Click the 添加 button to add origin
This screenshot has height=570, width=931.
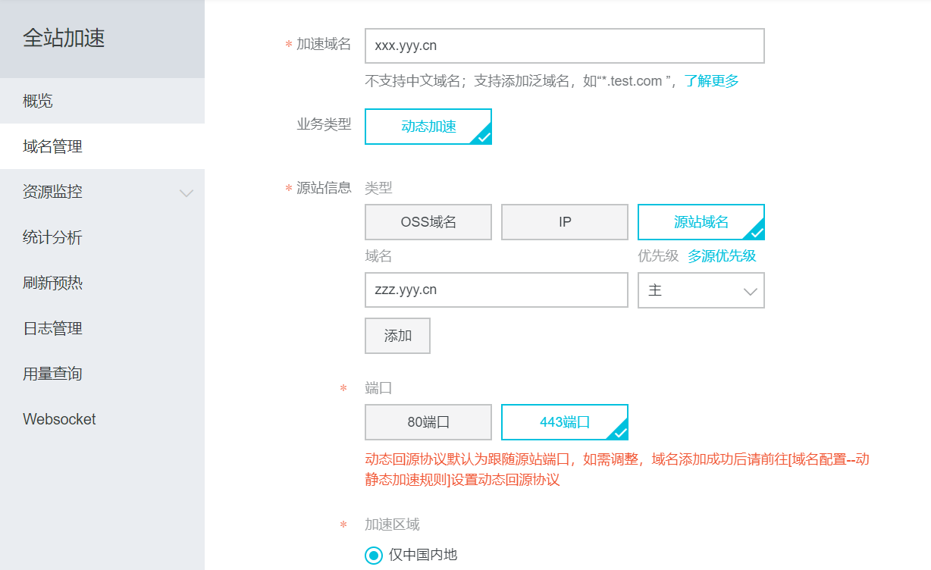coord(397,335)
